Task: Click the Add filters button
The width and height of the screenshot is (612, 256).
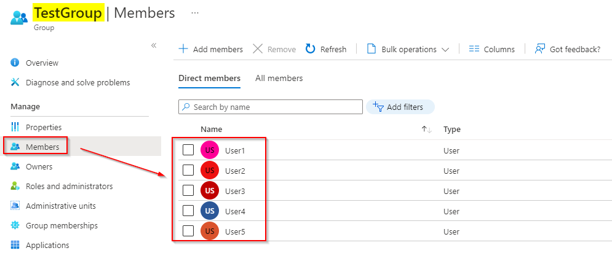Action: 399,107
